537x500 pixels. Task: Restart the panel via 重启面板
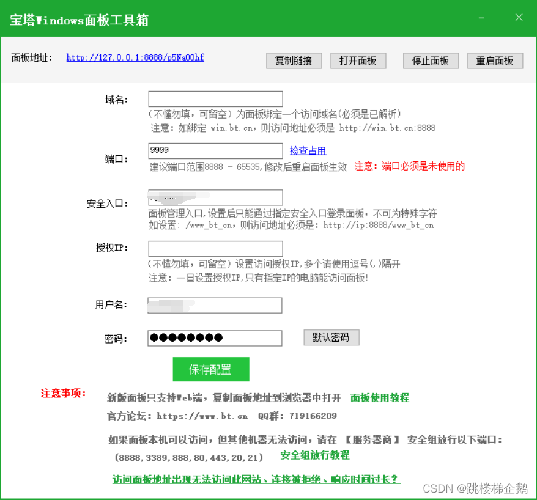(495, 61)
